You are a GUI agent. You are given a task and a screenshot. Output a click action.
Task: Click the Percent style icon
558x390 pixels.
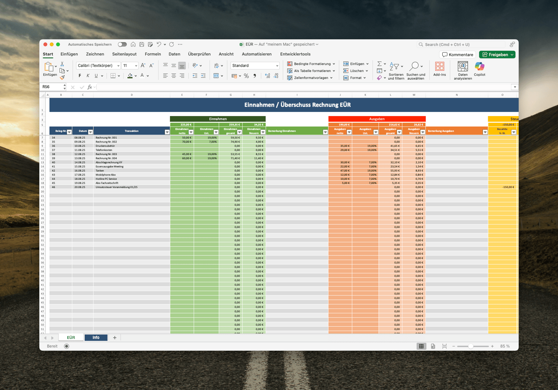click(x=246, y=76)
